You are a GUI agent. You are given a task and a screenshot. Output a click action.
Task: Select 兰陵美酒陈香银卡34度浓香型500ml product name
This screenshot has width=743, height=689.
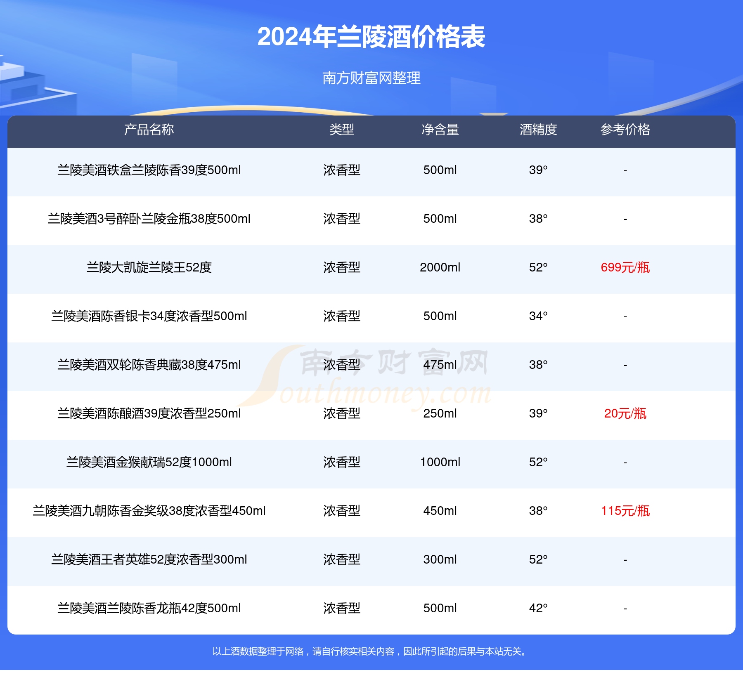pyautogui.click(x=149, y=316)
